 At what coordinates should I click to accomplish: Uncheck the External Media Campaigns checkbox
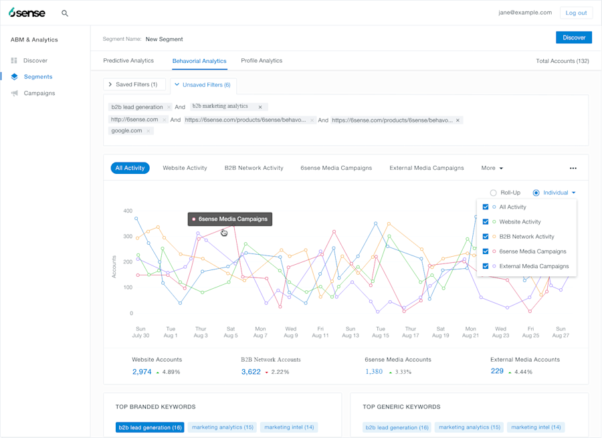486,266
